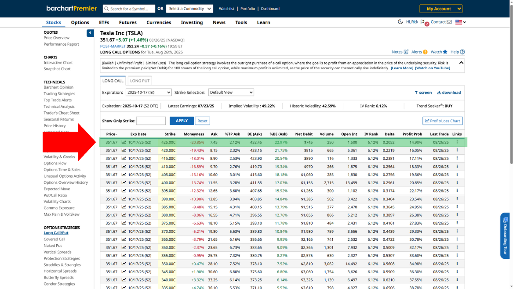Open links menu for 425.00C row

point(457,142)
